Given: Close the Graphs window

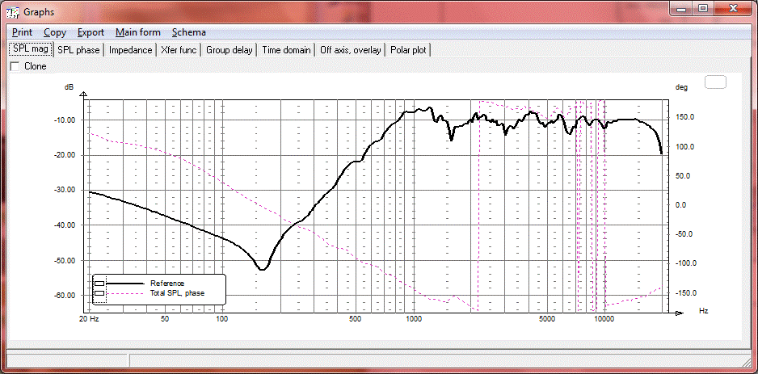Looking at the screenshot, I should [x=733, y=8].
